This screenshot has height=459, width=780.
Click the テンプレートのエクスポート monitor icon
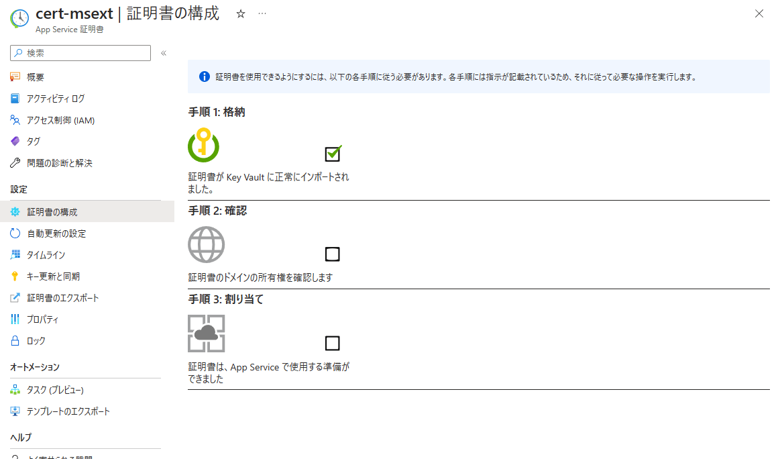(x=15, y=411)
